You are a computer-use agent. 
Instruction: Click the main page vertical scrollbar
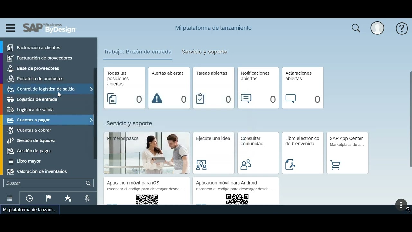[x=411, y=119]
